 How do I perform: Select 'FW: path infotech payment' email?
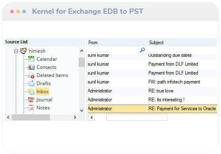pos(152,82)
